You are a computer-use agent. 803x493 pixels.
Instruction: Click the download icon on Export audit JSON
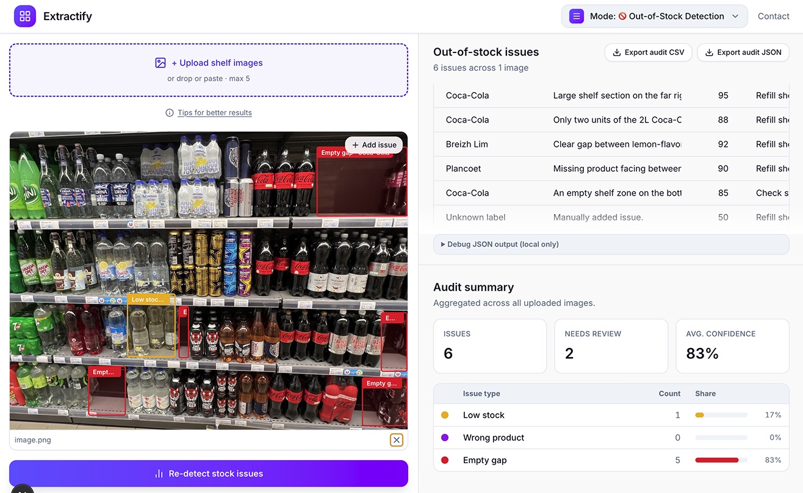pos(709,52)
